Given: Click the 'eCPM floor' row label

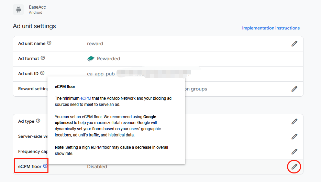Looking at the screenshot, I should click(30, 167).
